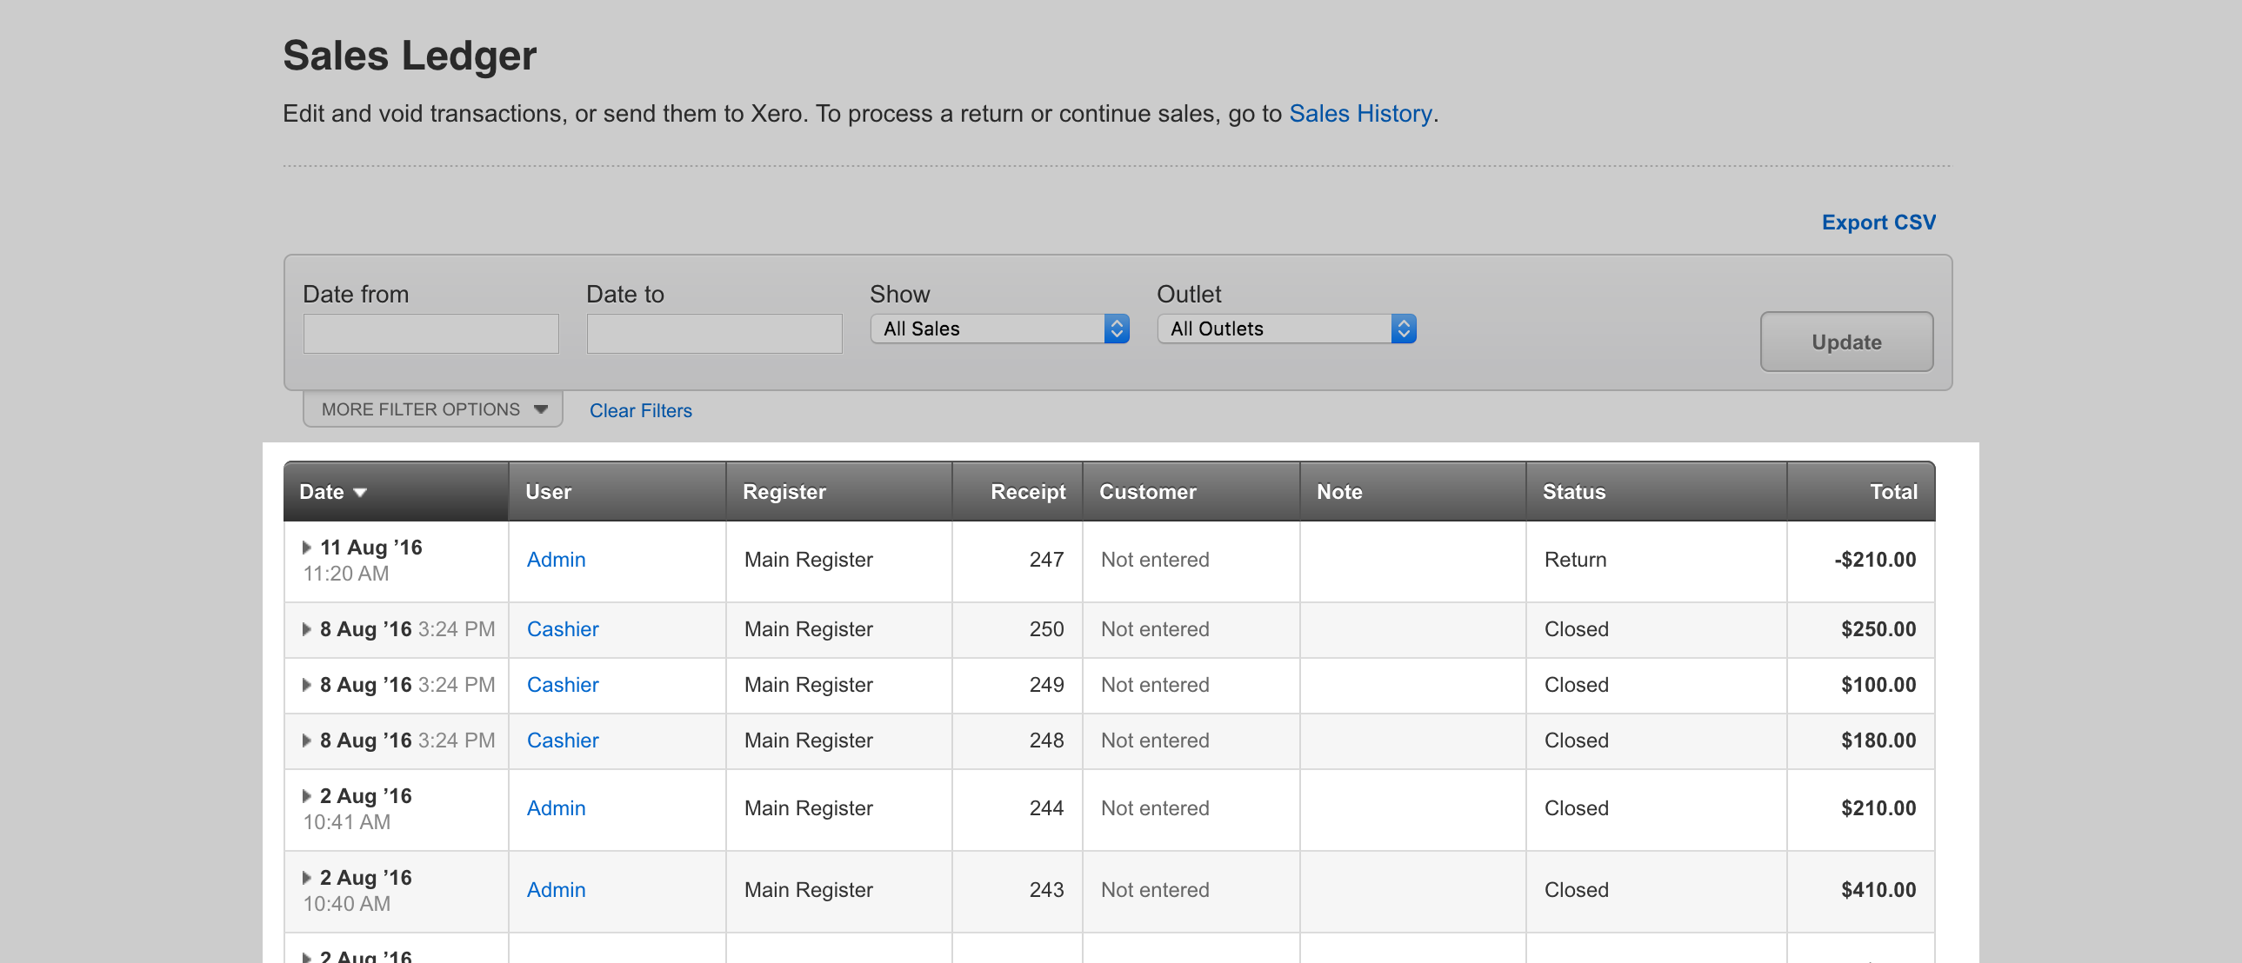Click the Total column header

1892,492
